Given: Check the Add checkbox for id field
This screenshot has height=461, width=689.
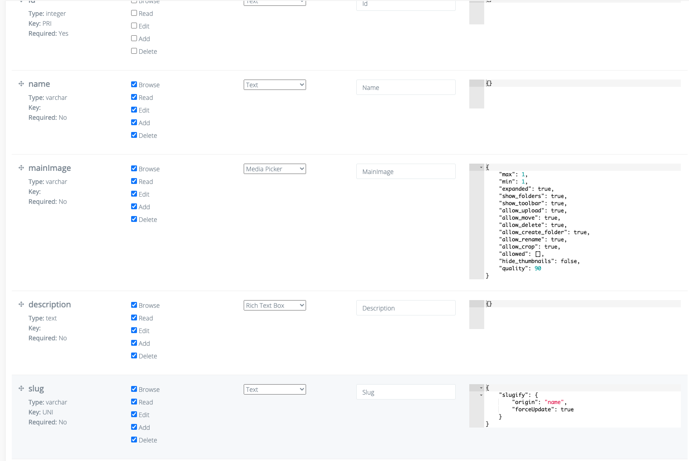Looking at the screenshot, I should pos(134,38).
